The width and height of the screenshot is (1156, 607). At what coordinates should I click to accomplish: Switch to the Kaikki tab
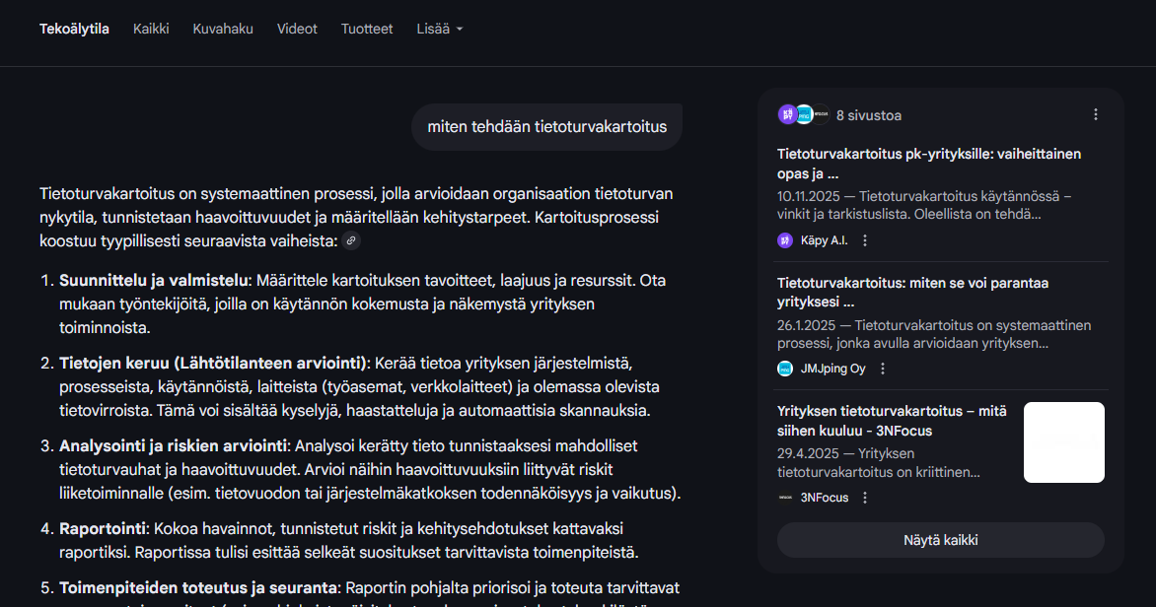(151, 29)
